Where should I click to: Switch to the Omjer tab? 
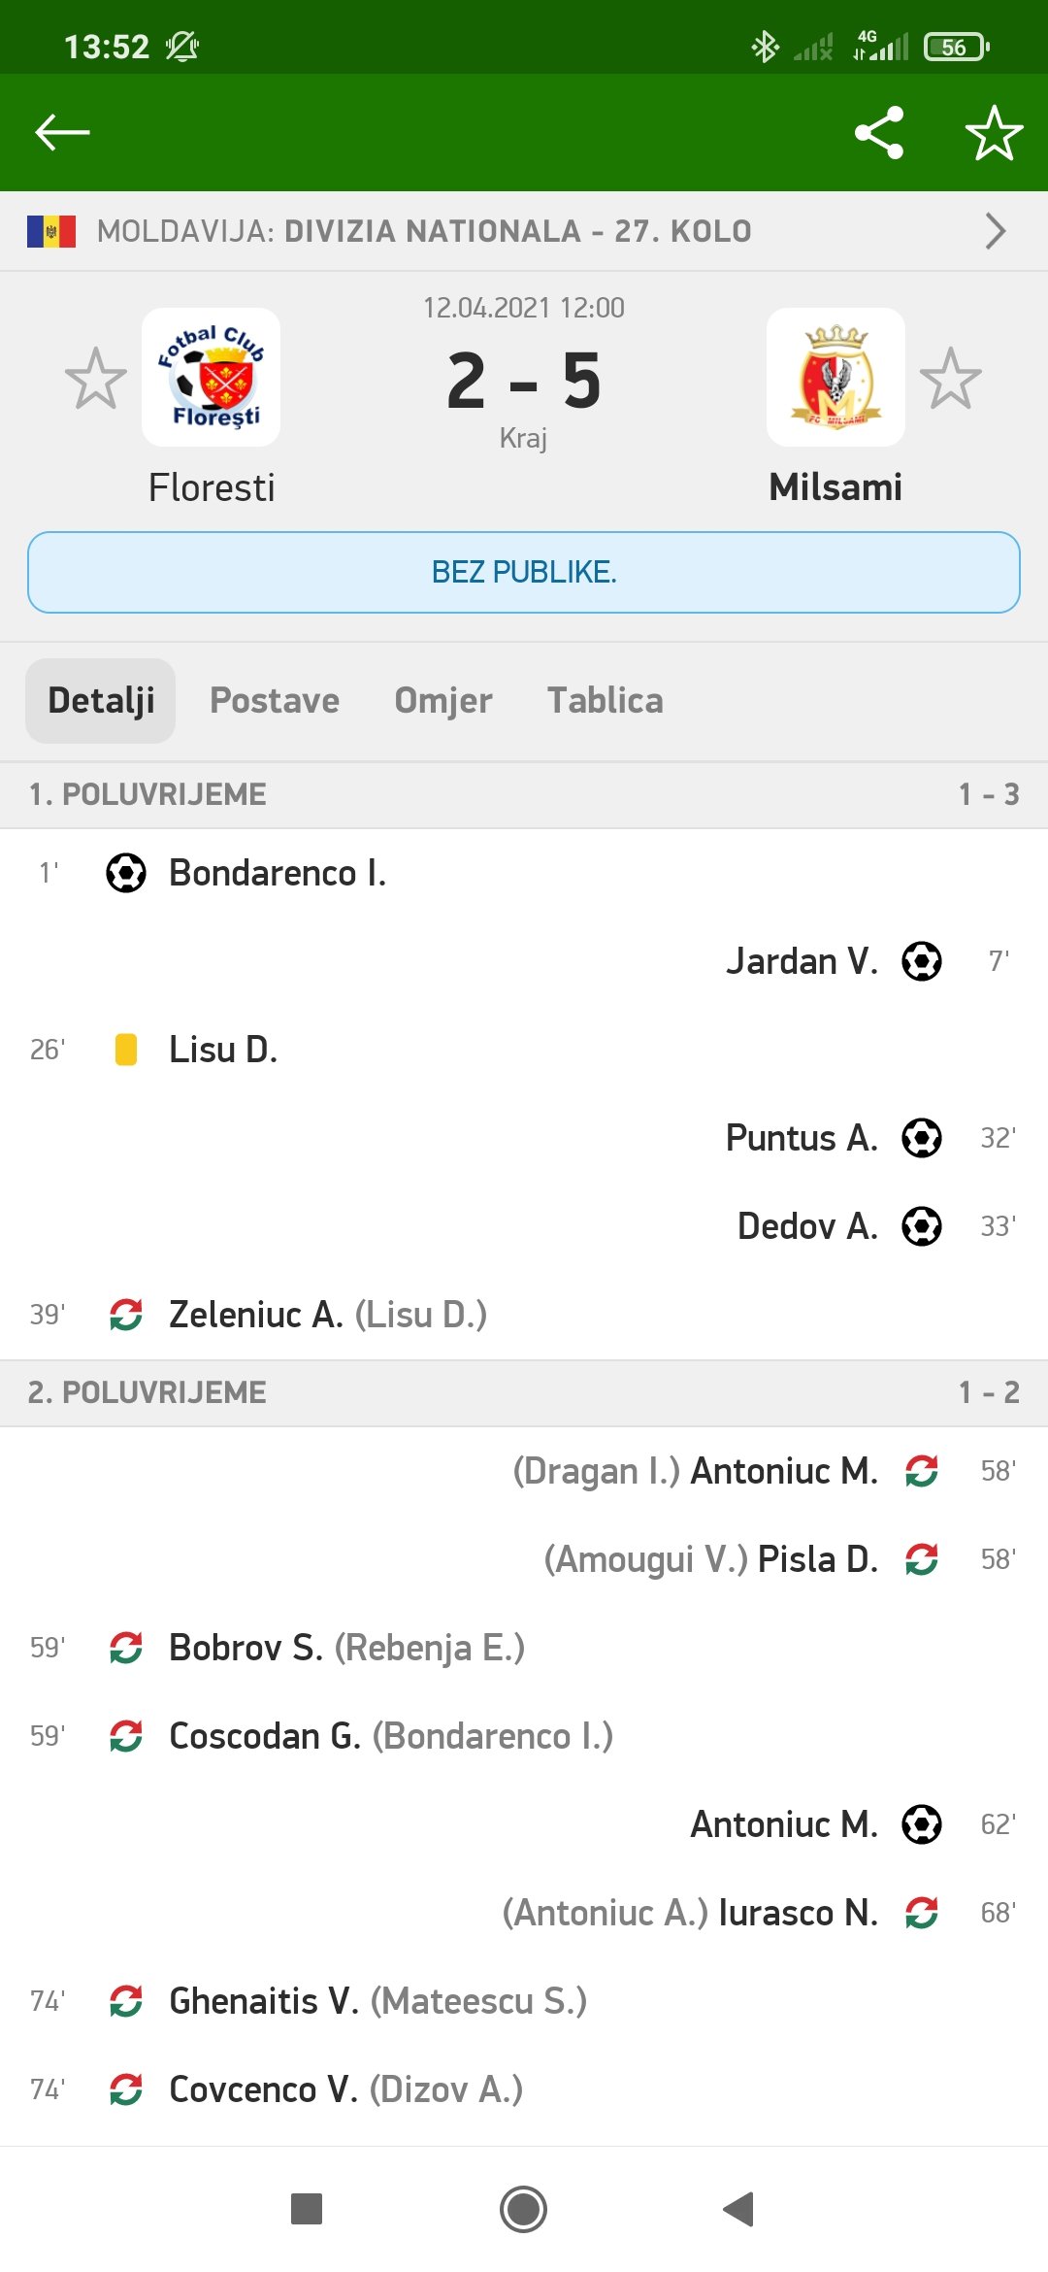pyautogui.click(x=443, y=701)
